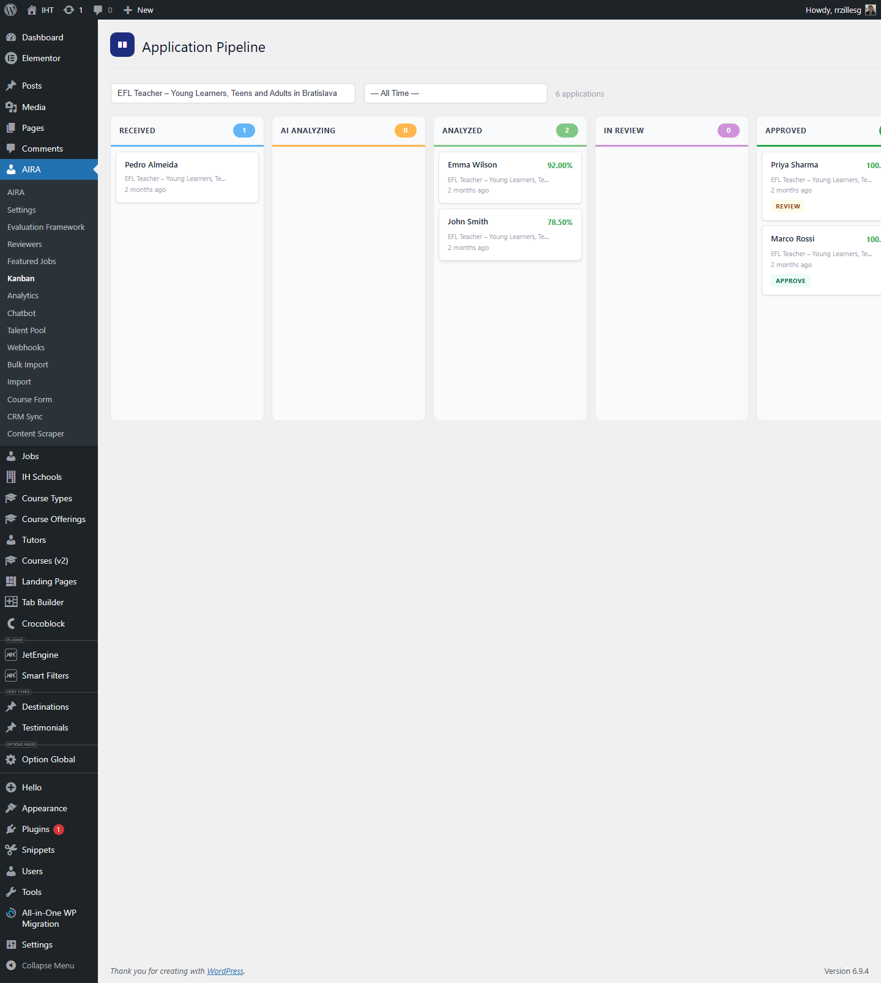Open the John Smith application card
Screen dimensions: 881x983
click(x=510, y=234)
